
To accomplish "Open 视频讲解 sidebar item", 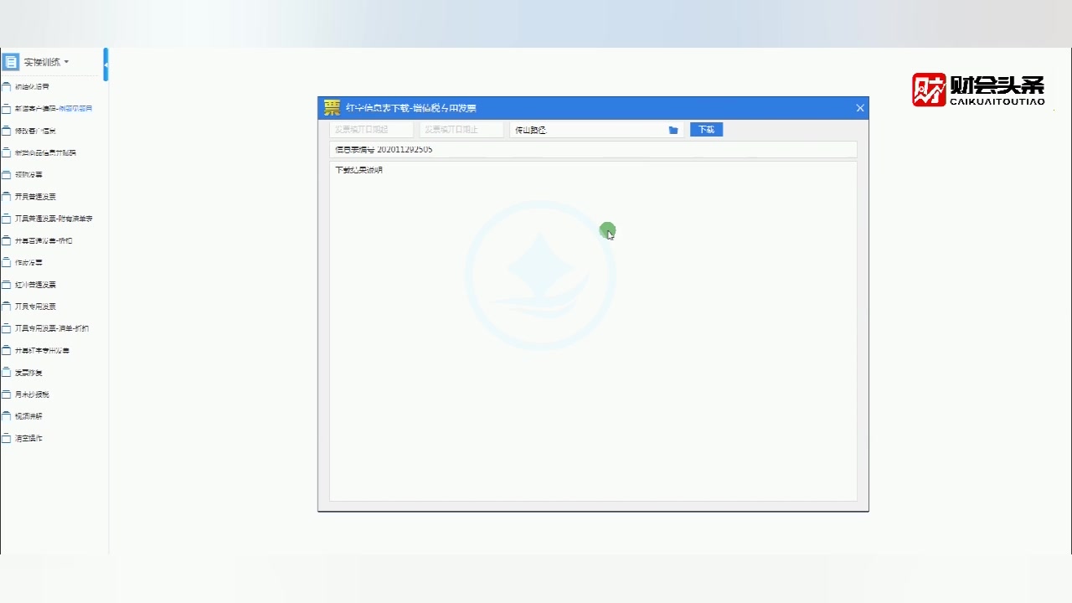I will tap(28, 416).
